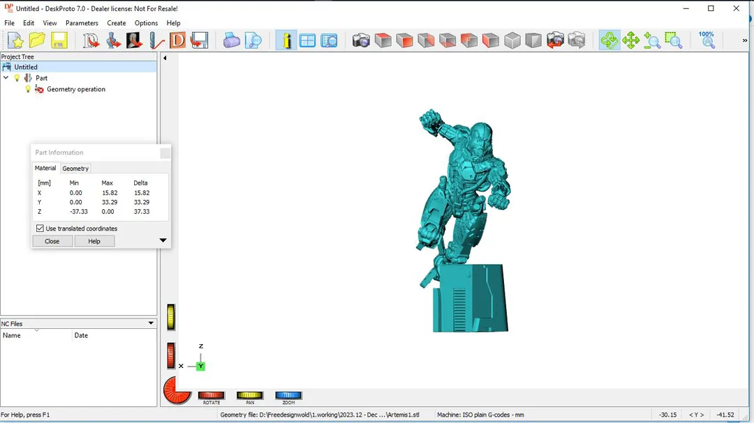The image size is (754, 423).
Task: Open the File menu
Action: point(9,23)
